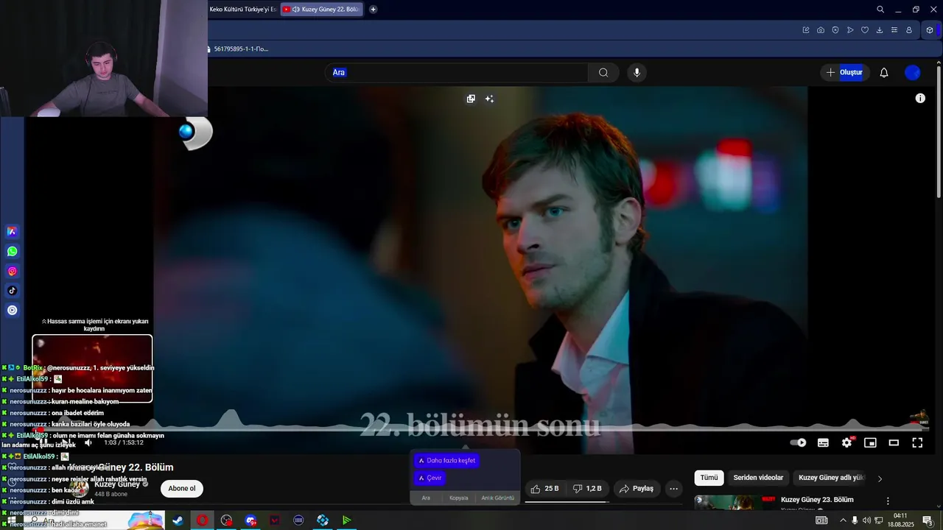Show video info card icon
943x530 pixels.
click(920, 98)
